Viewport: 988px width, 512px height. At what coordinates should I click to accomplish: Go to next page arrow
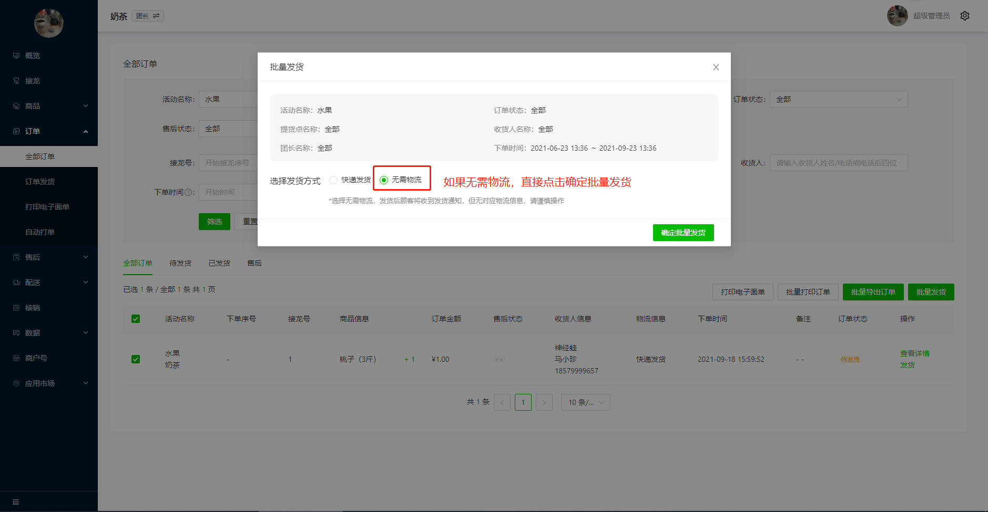click(x=544, y=402)
